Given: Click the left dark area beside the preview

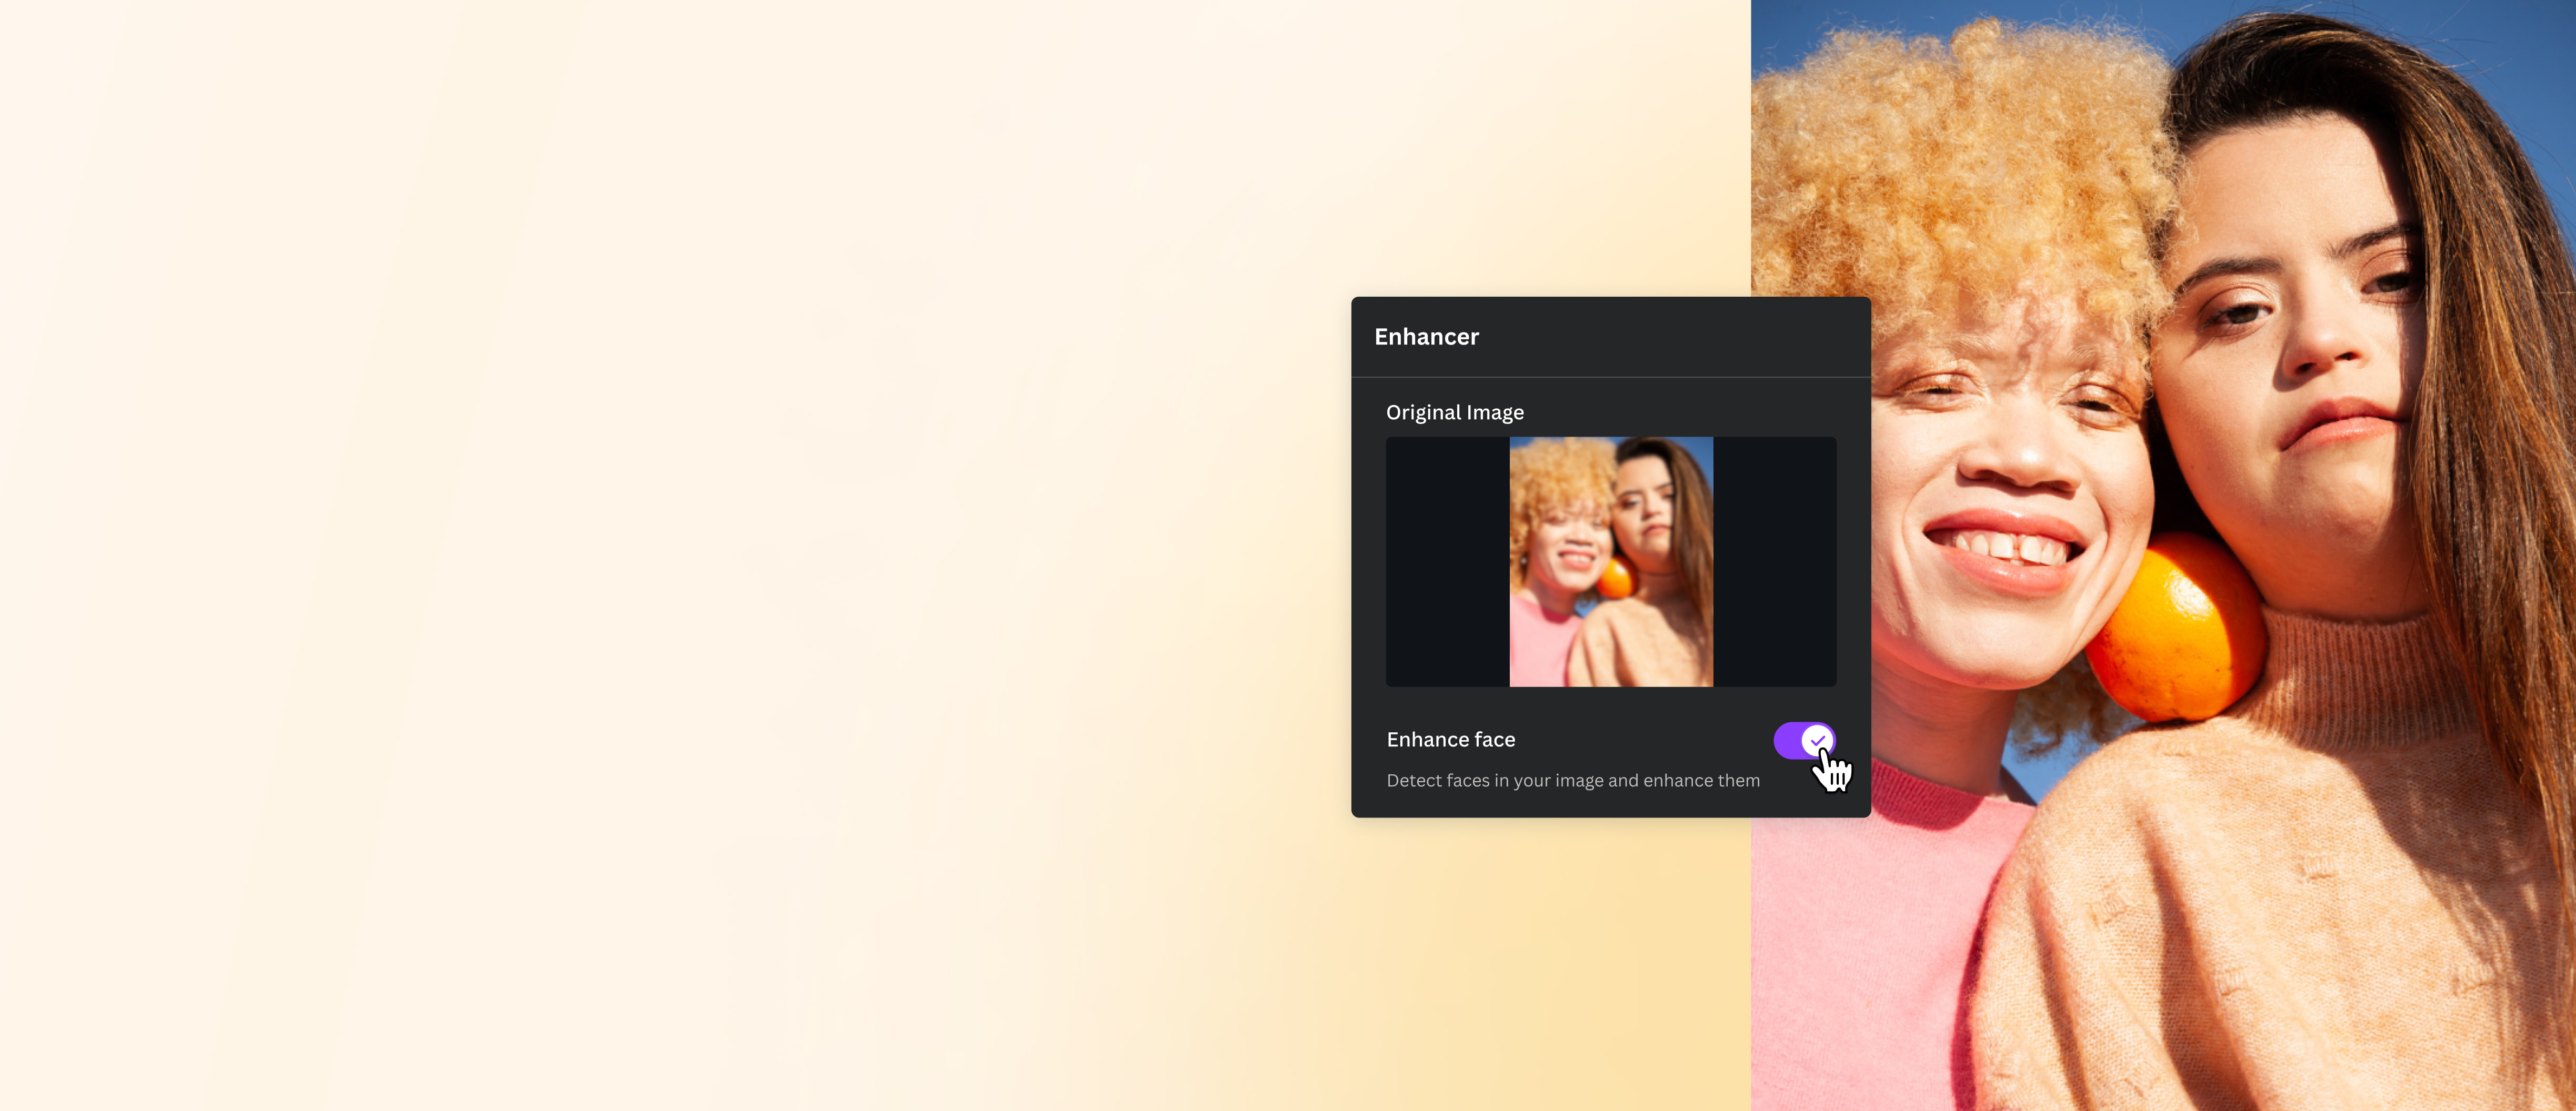Looking at the screenshot, I should coord(1447,561).
